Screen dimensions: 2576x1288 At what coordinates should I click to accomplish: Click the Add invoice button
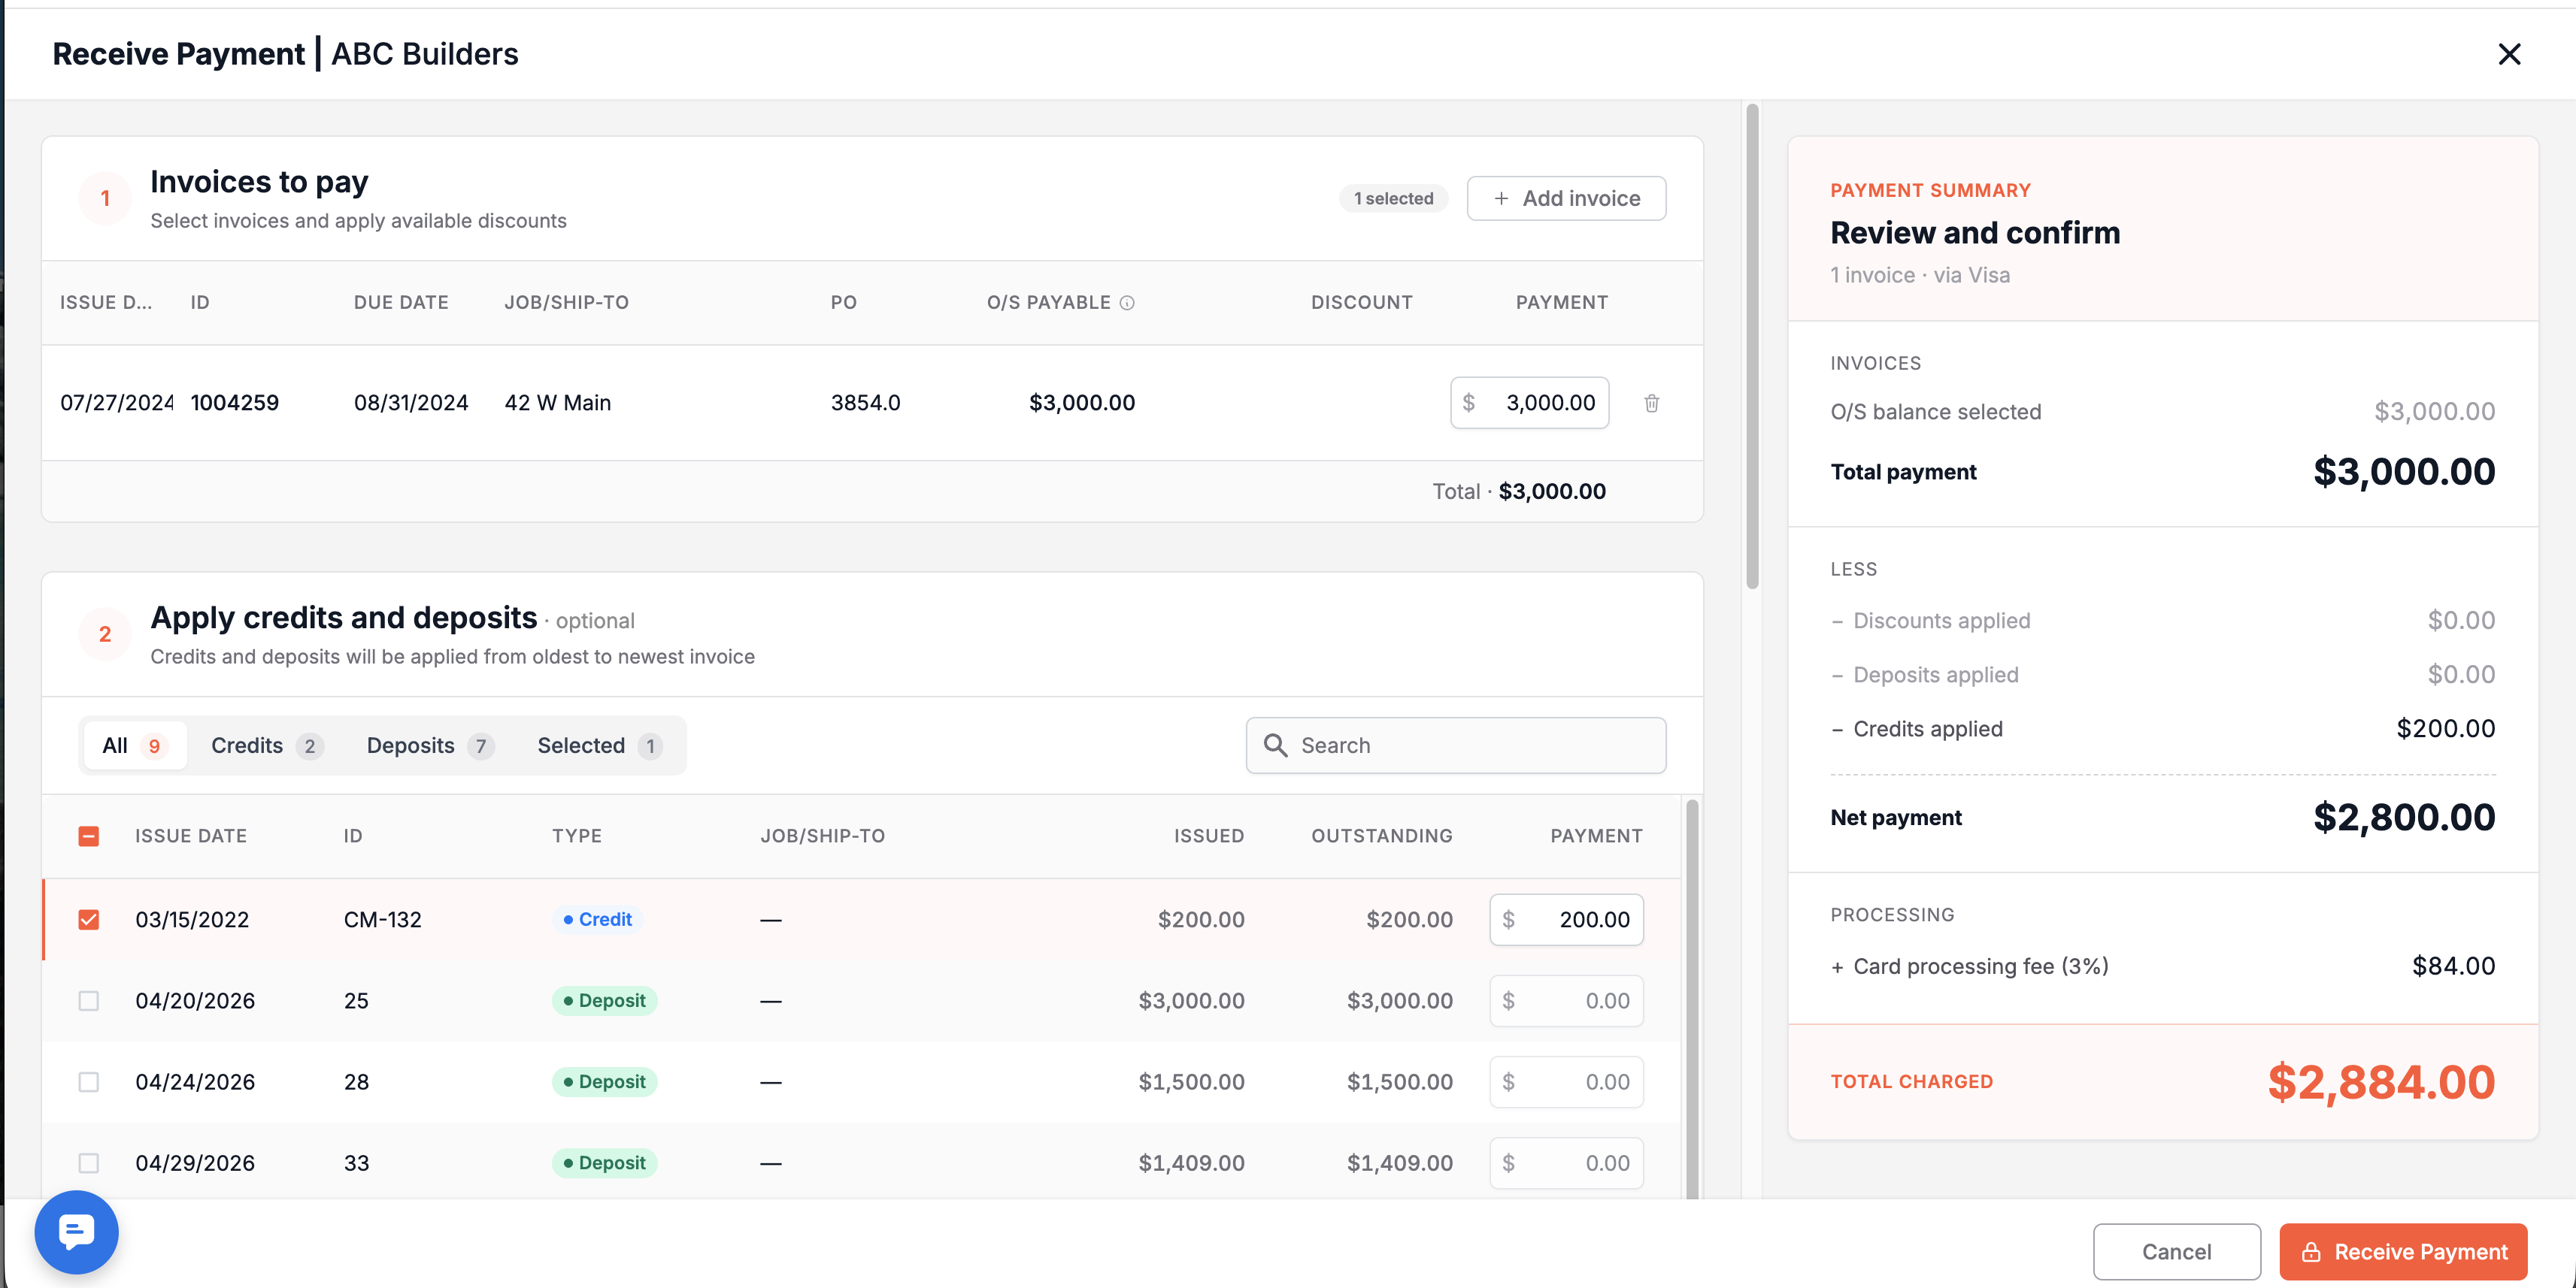(x=1566, y=198)
